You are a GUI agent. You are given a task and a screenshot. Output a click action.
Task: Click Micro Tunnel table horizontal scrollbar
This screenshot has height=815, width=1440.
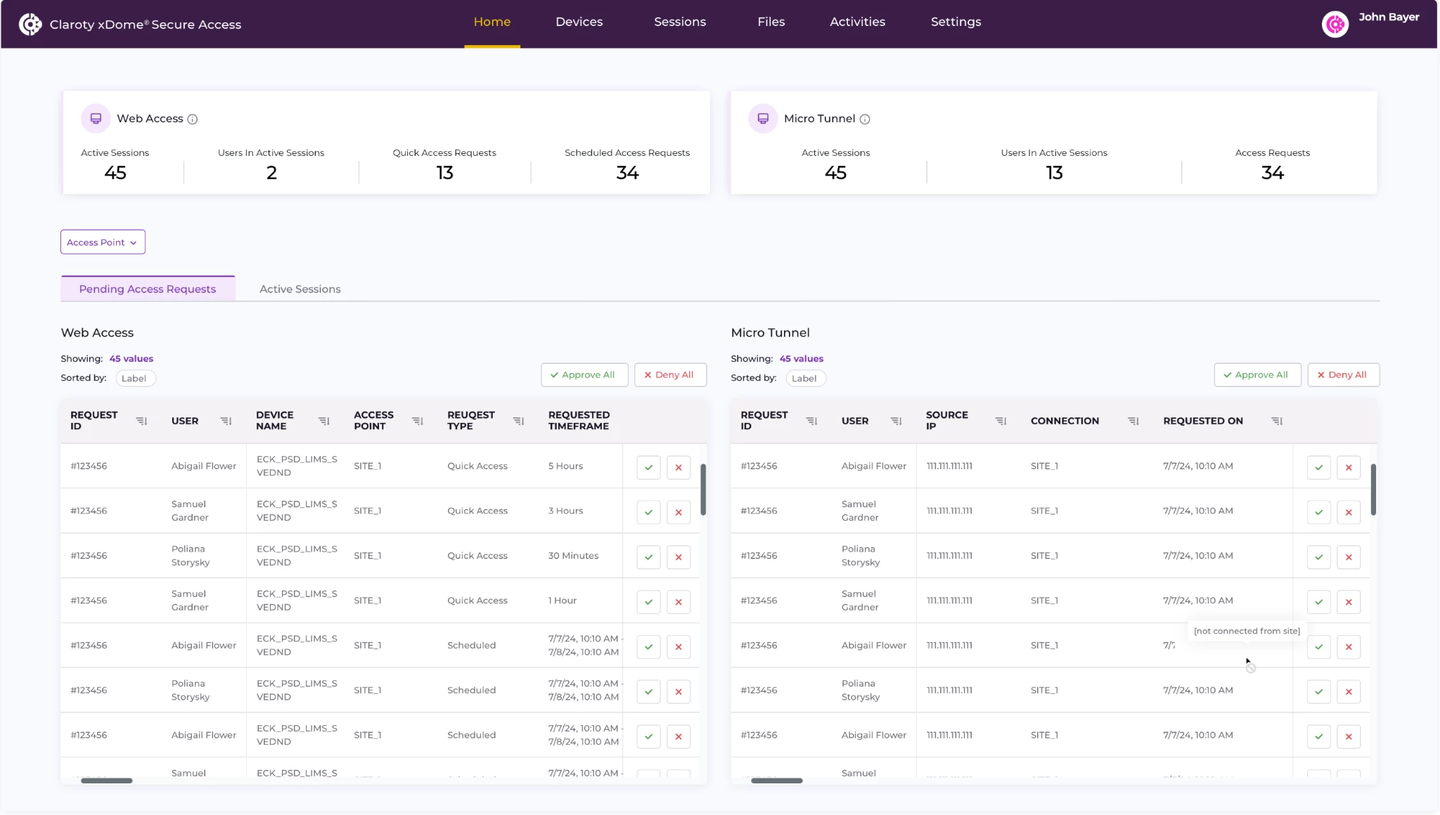tap(776, 781)
